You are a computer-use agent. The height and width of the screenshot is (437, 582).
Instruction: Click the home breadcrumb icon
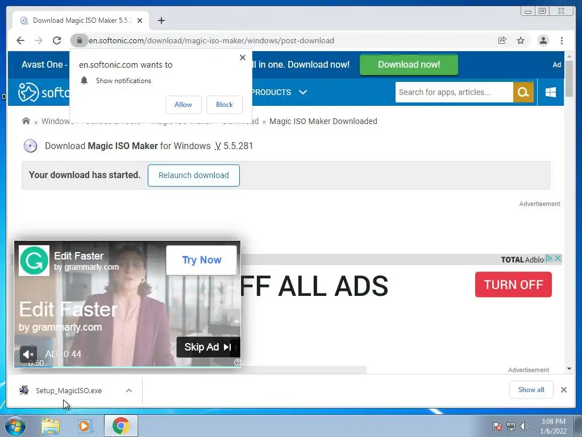tap(26, 121)
